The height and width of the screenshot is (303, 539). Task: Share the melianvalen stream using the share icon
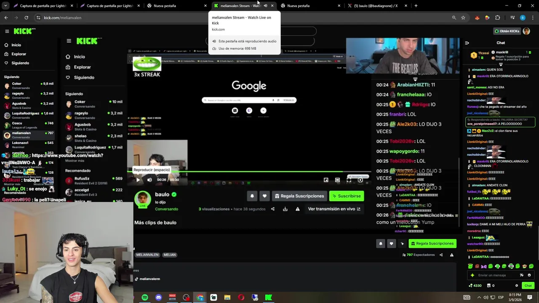(x=441, y=255)
